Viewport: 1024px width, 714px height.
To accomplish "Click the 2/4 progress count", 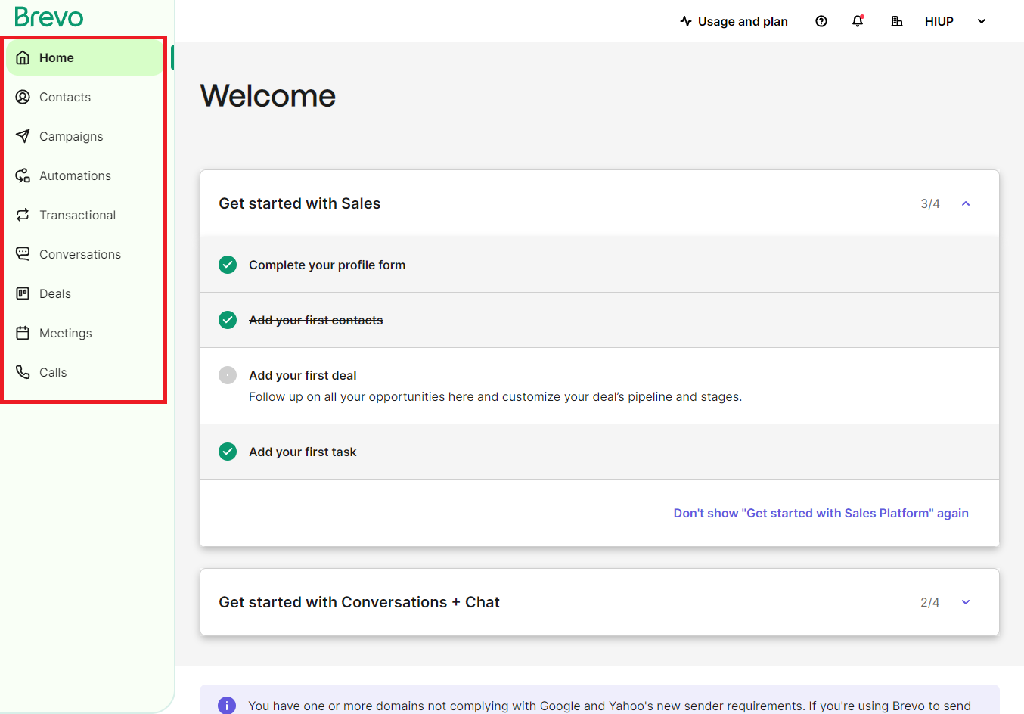I will point(930,602).
